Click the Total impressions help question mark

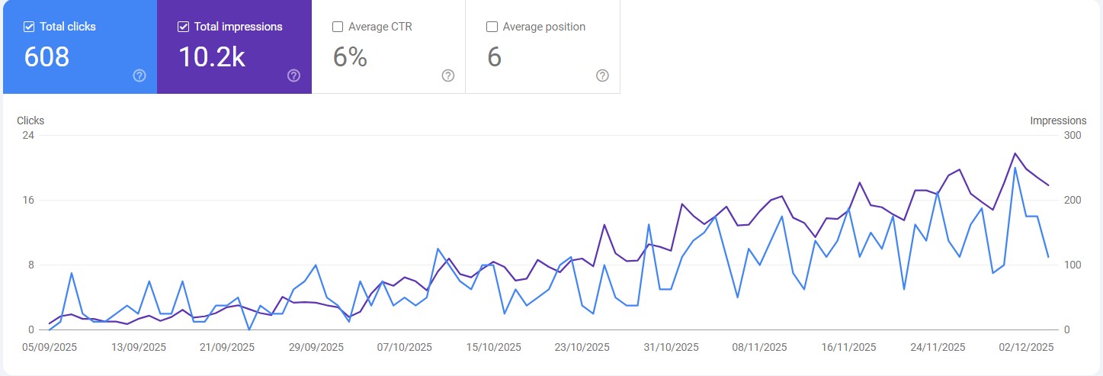(x=293, y=76)
